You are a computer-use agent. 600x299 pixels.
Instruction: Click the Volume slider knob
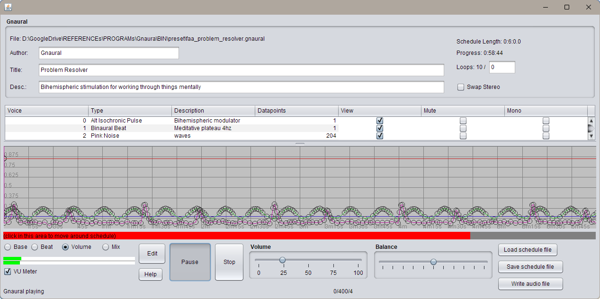(x=283, y=260)
